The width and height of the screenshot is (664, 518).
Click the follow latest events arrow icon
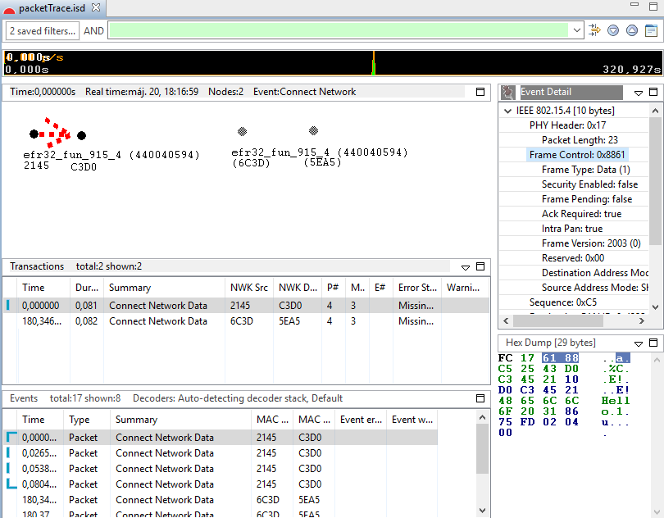(x=595, y=30)
